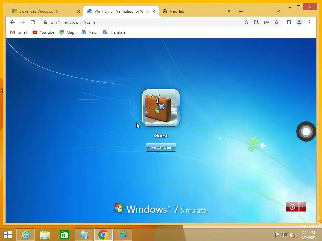The width and height of the screenshot is (322, 241).
Task: Open the Maps bookmark
Action: (x=68, y=32)
